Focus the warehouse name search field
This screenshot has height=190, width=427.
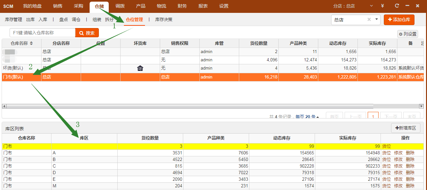coord(43,33)
